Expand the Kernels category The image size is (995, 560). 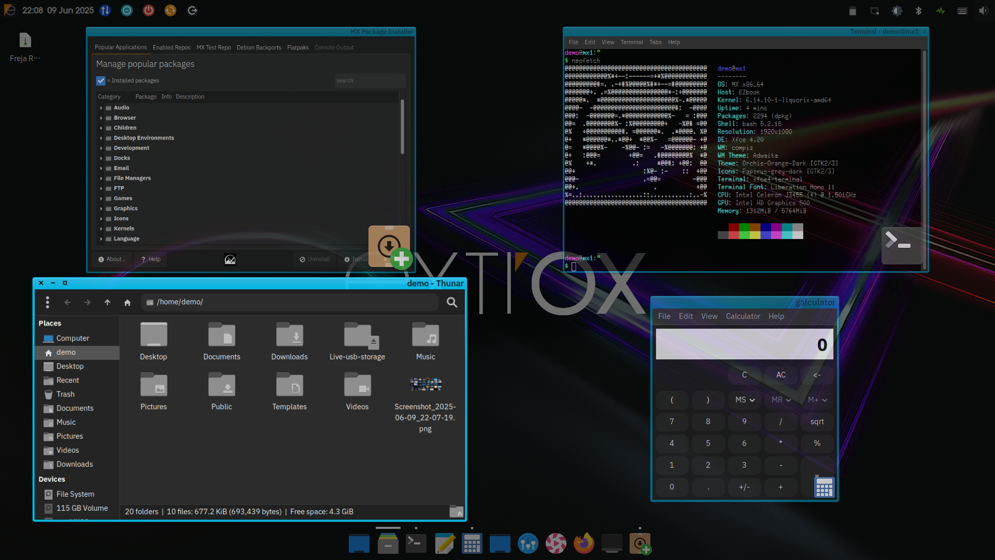pos(101,229)
